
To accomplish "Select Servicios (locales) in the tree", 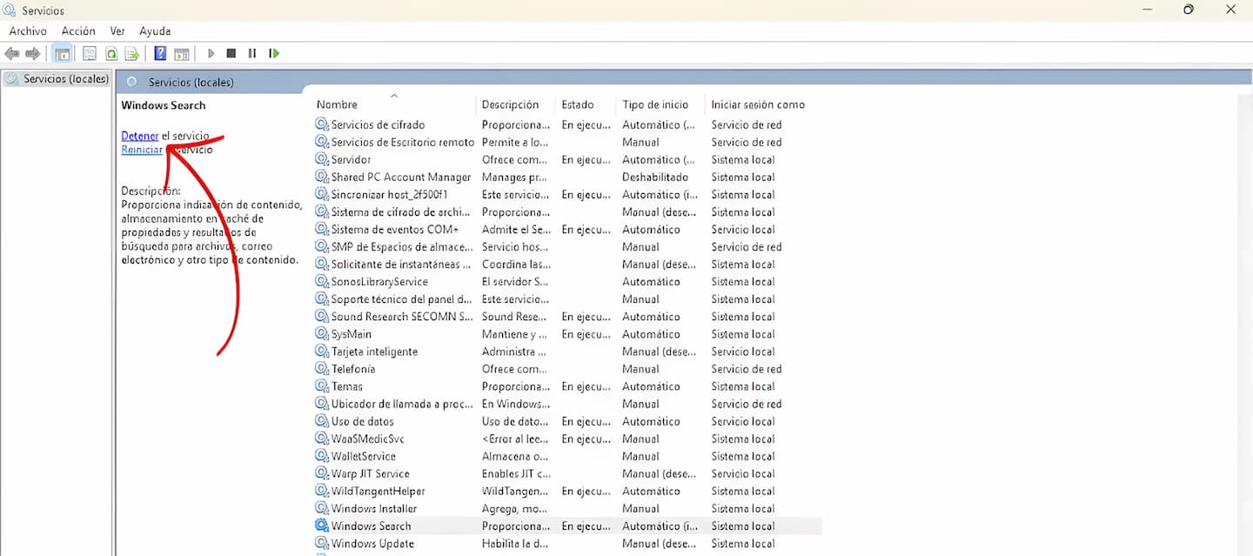I will tap(65, 79).
